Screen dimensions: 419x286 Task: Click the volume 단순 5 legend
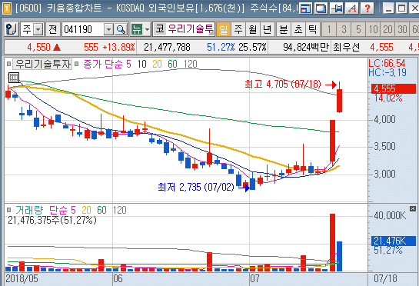pyautogui.click(x=62, y=210)
